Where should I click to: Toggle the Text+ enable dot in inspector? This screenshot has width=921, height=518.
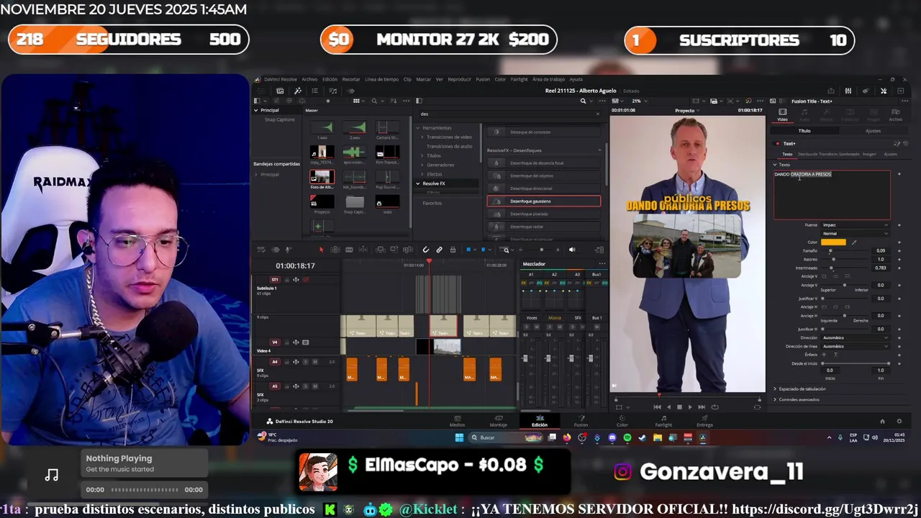tap(778, 144)
